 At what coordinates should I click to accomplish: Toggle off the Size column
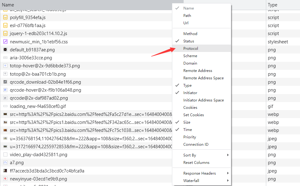click(x=187, y=122)
